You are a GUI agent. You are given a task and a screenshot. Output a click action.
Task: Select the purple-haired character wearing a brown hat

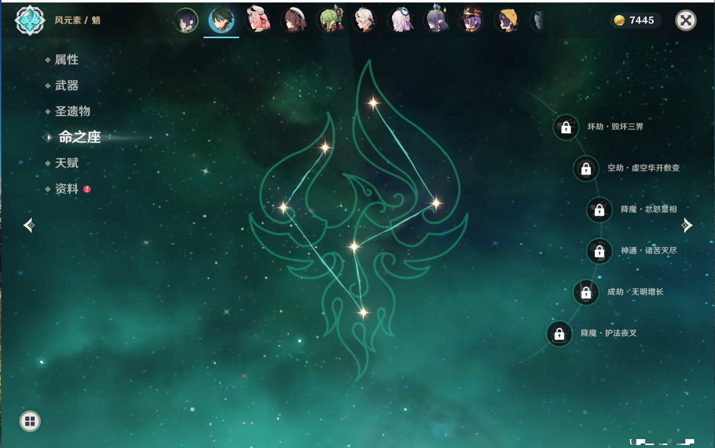471,20
